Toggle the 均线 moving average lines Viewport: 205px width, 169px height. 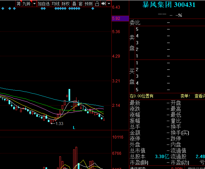pyautogui.click(x=56, y=4)
